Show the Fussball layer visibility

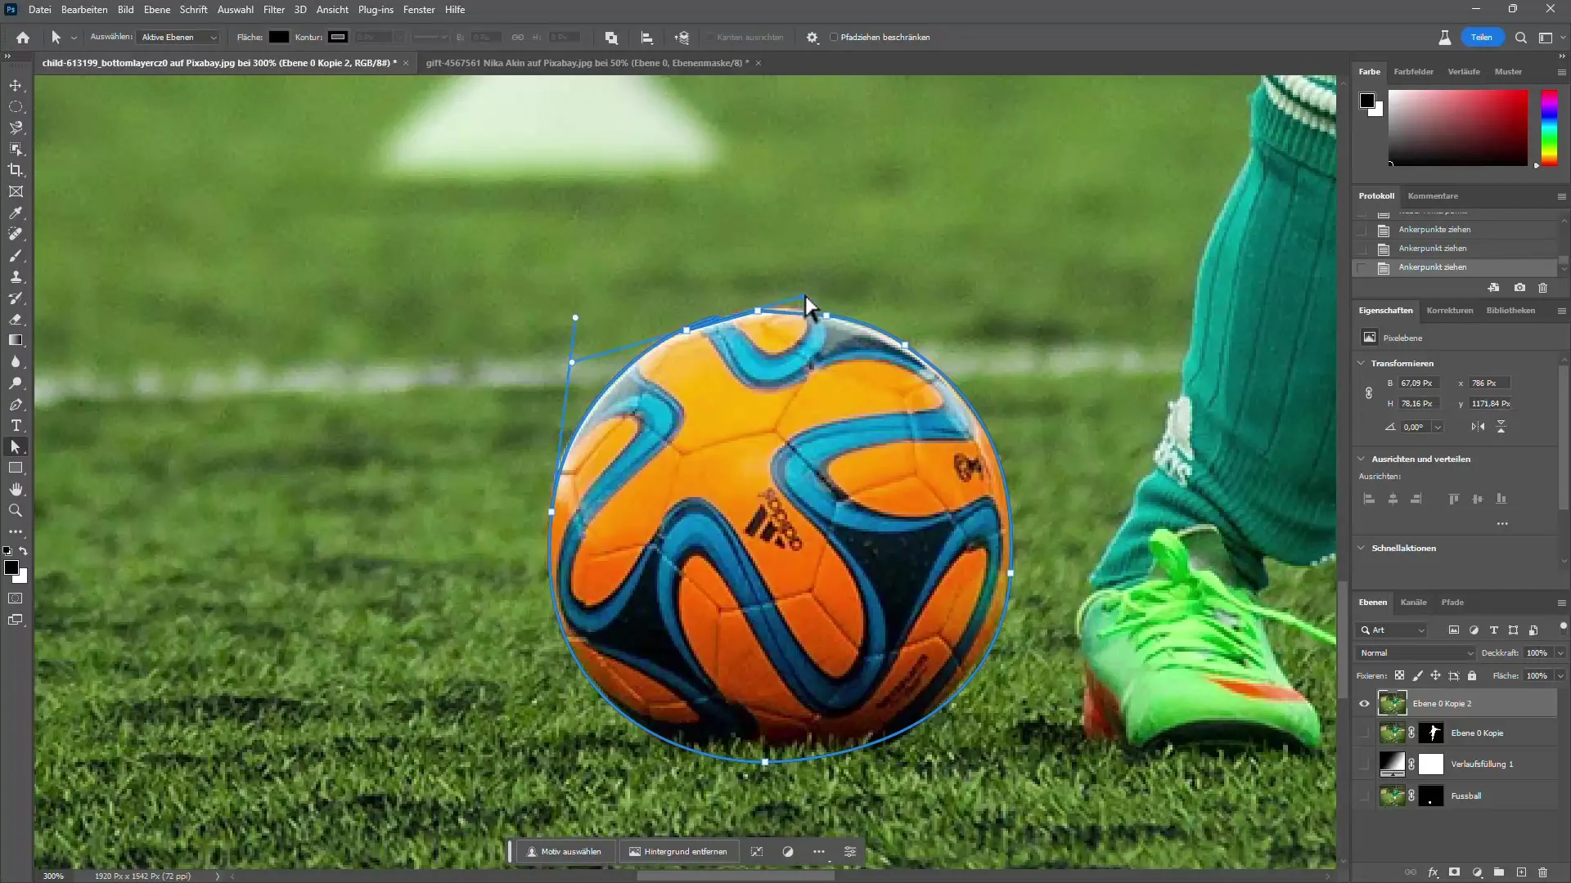click(x=1364, y=796)
